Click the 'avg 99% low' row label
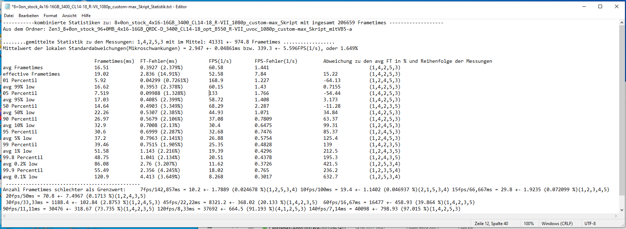 19,87
